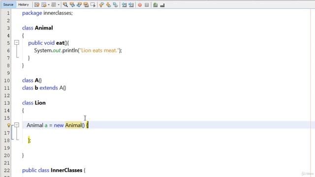
Task: Go to the Next Bookmark icon
Action: click(x=108, y=5)
